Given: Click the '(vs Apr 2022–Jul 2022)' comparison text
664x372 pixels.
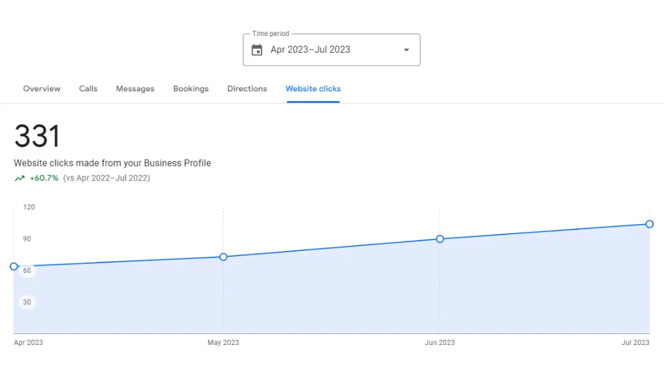Looking at the screenshot, I should (106, 178).
